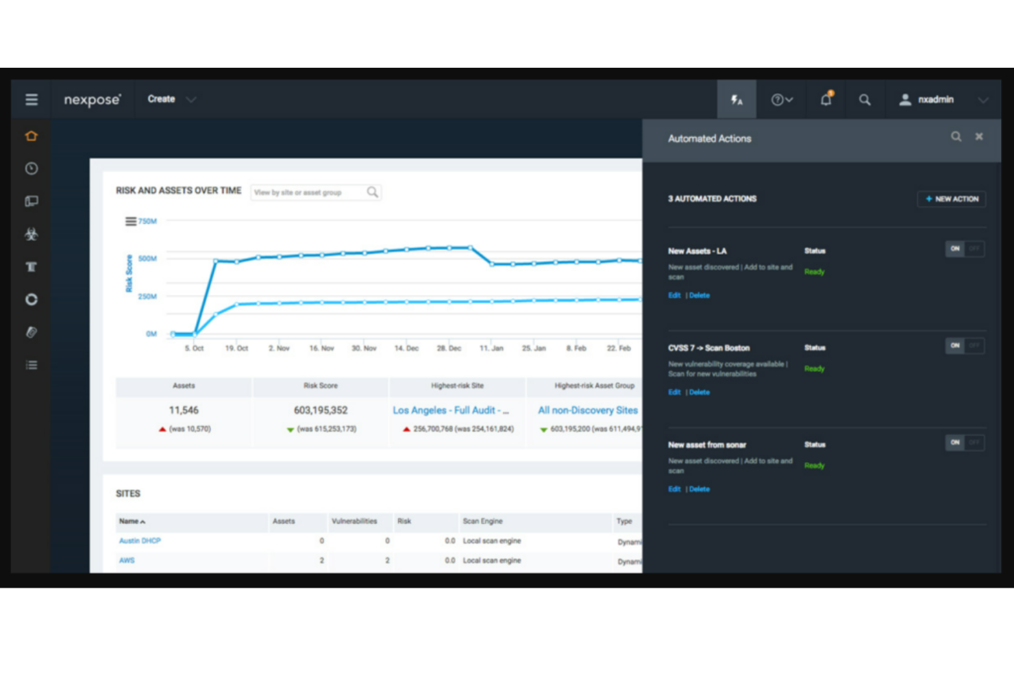
Task: Open the Home dashboard icon
Action: coord(32,136)
